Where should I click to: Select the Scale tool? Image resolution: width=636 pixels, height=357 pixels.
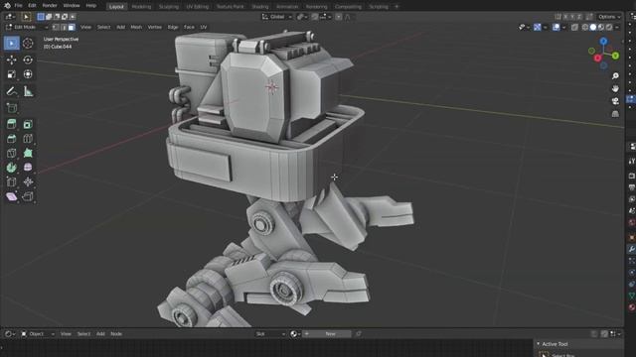[x=11, y=74]
